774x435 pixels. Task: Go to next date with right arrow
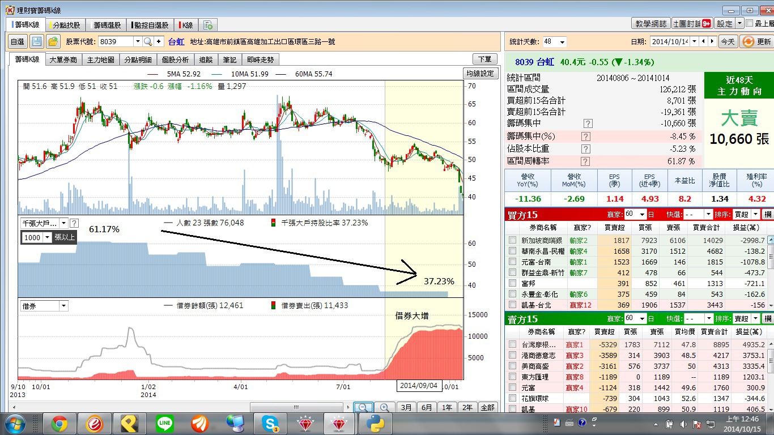[x=712, y=41]
